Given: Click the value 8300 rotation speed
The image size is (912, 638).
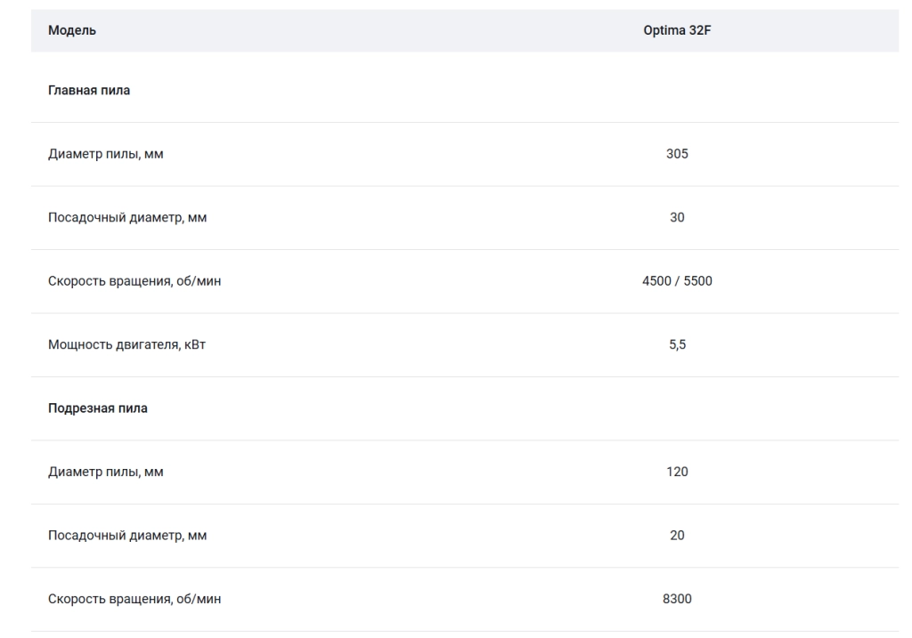Looking at the screenshot, I should point(677,599).
